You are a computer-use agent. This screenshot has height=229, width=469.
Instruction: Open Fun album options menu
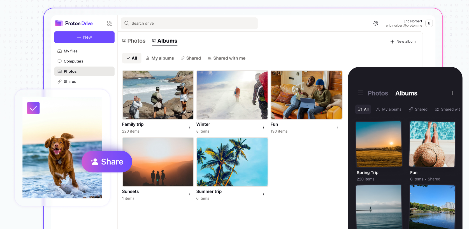tap(338, 128)
